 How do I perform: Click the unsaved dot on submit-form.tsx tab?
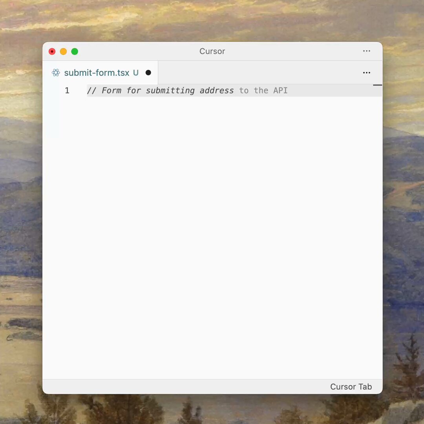click(x=148, y=73)
